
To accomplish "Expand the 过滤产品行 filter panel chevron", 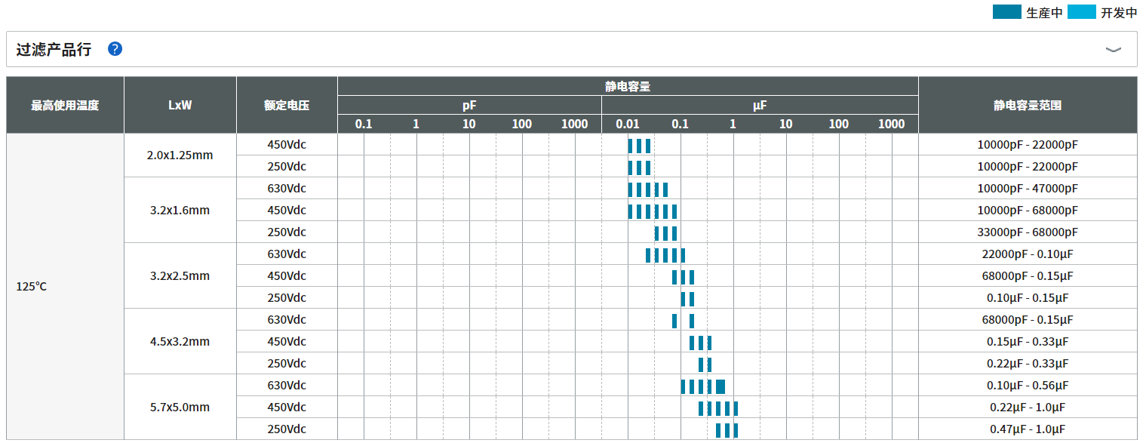I will click(x=1113, y=50).
